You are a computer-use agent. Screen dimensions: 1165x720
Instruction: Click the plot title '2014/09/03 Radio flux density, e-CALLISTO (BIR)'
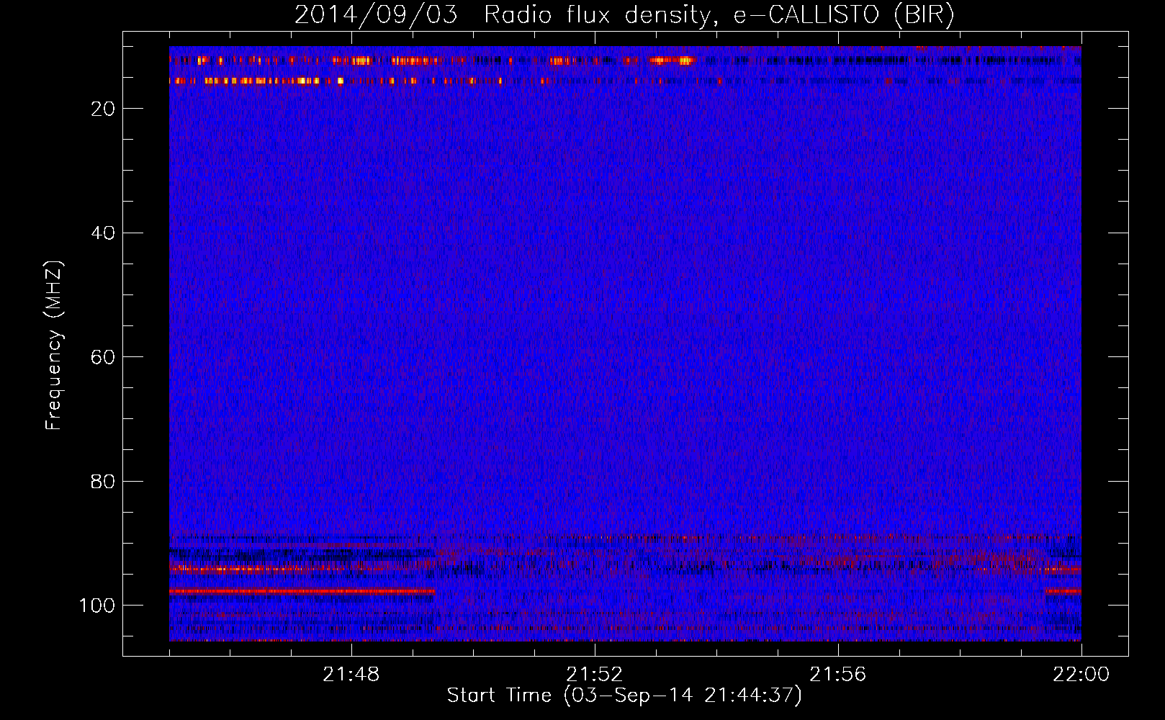pyautogui.click(x=624, y=15)
